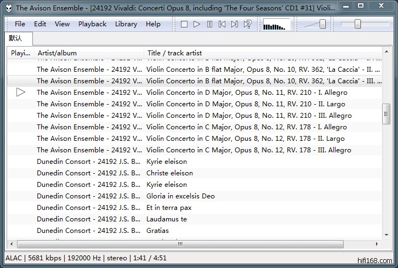Skip to the previous track

(222, 24)
